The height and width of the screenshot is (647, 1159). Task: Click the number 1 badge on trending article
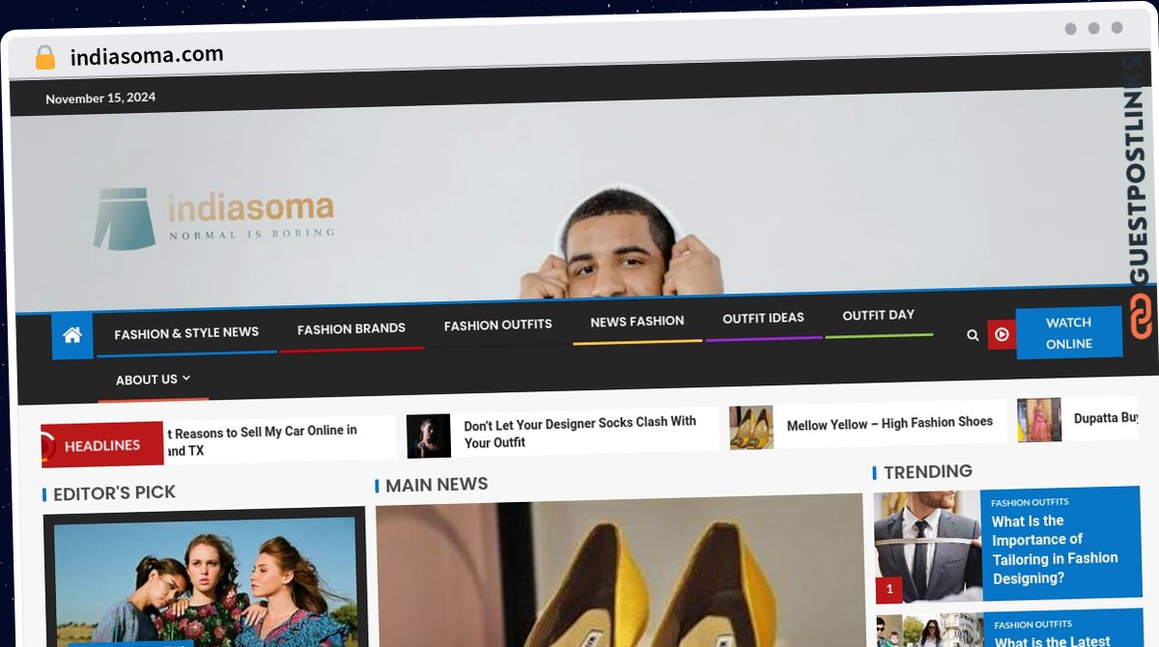[x=889, y=590]
